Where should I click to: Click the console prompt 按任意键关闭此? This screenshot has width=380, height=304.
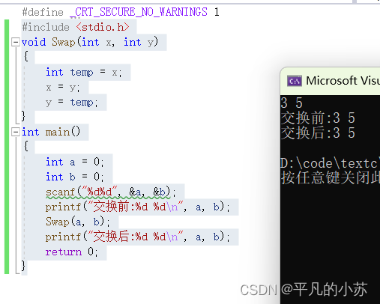[331, 177]
